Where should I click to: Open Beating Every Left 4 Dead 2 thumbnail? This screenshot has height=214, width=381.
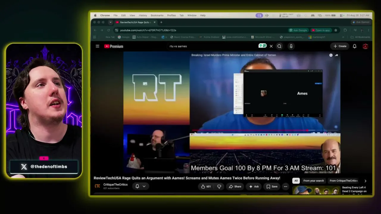coord(316,190)
